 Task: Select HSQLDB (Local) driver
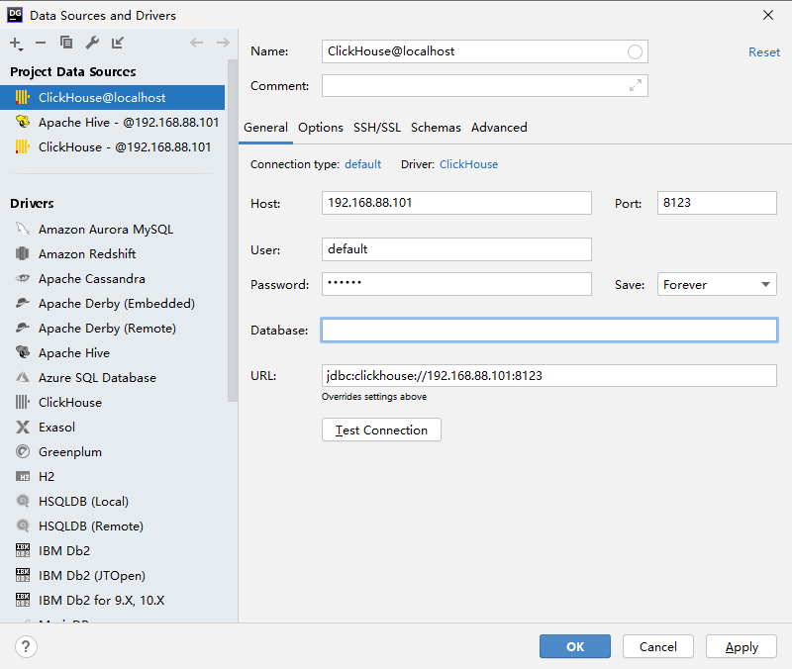coord(112,502)
